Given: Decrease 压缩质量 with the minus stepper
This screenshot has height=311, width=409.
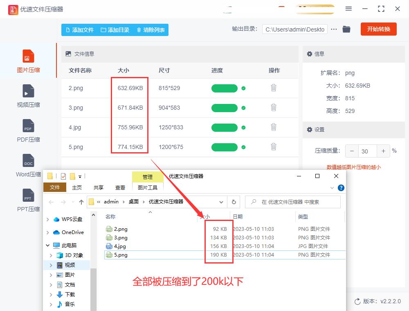Looking at the screenshot, I should (352, 151).
